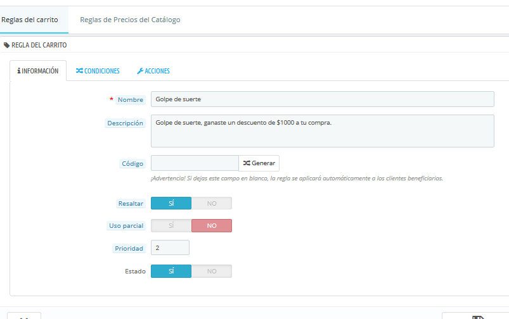Select NO on the Uso parcial switch

click(212, 226)
